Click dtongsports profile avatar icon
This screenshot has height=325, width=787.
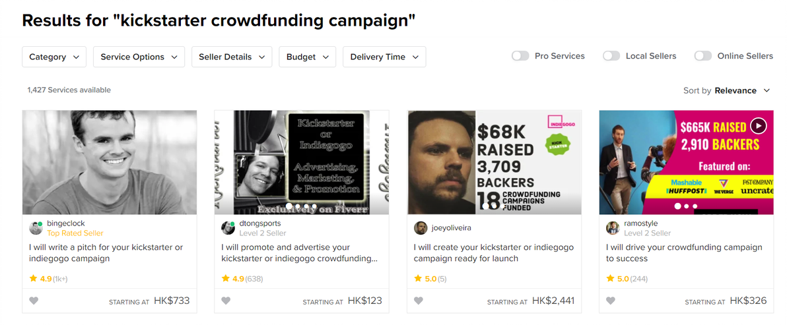228,228
